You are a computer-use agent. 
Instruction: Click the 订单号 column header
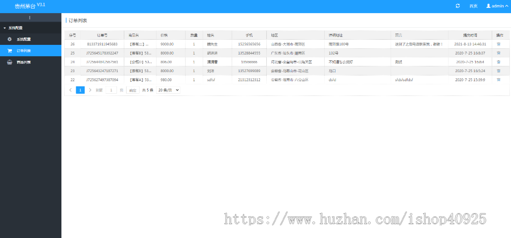pos(102,35)
